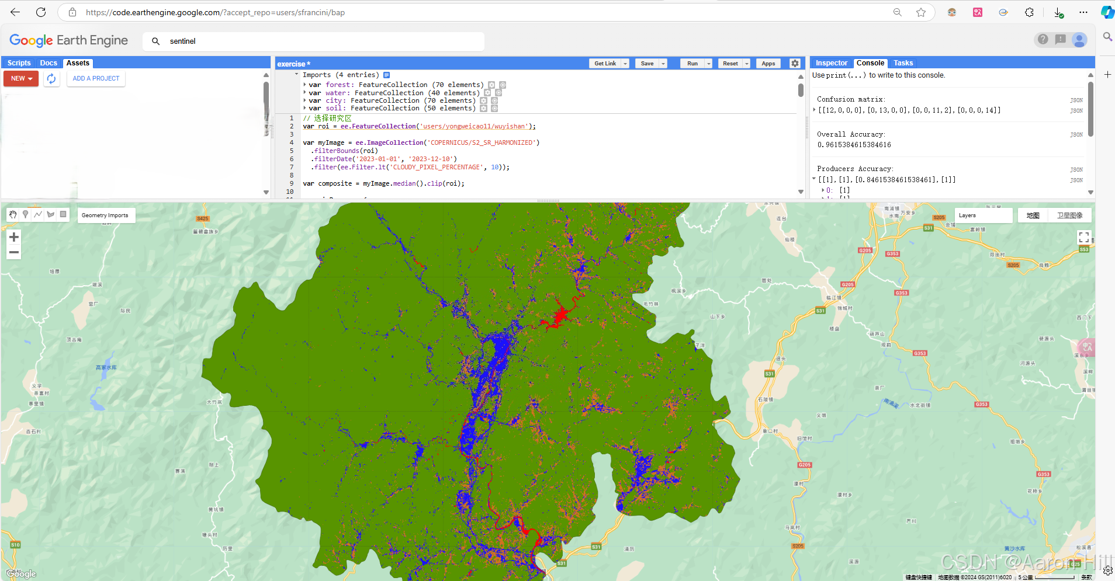Zoom out on the map
Screen dimensions: 1115x581
point(14,252)
